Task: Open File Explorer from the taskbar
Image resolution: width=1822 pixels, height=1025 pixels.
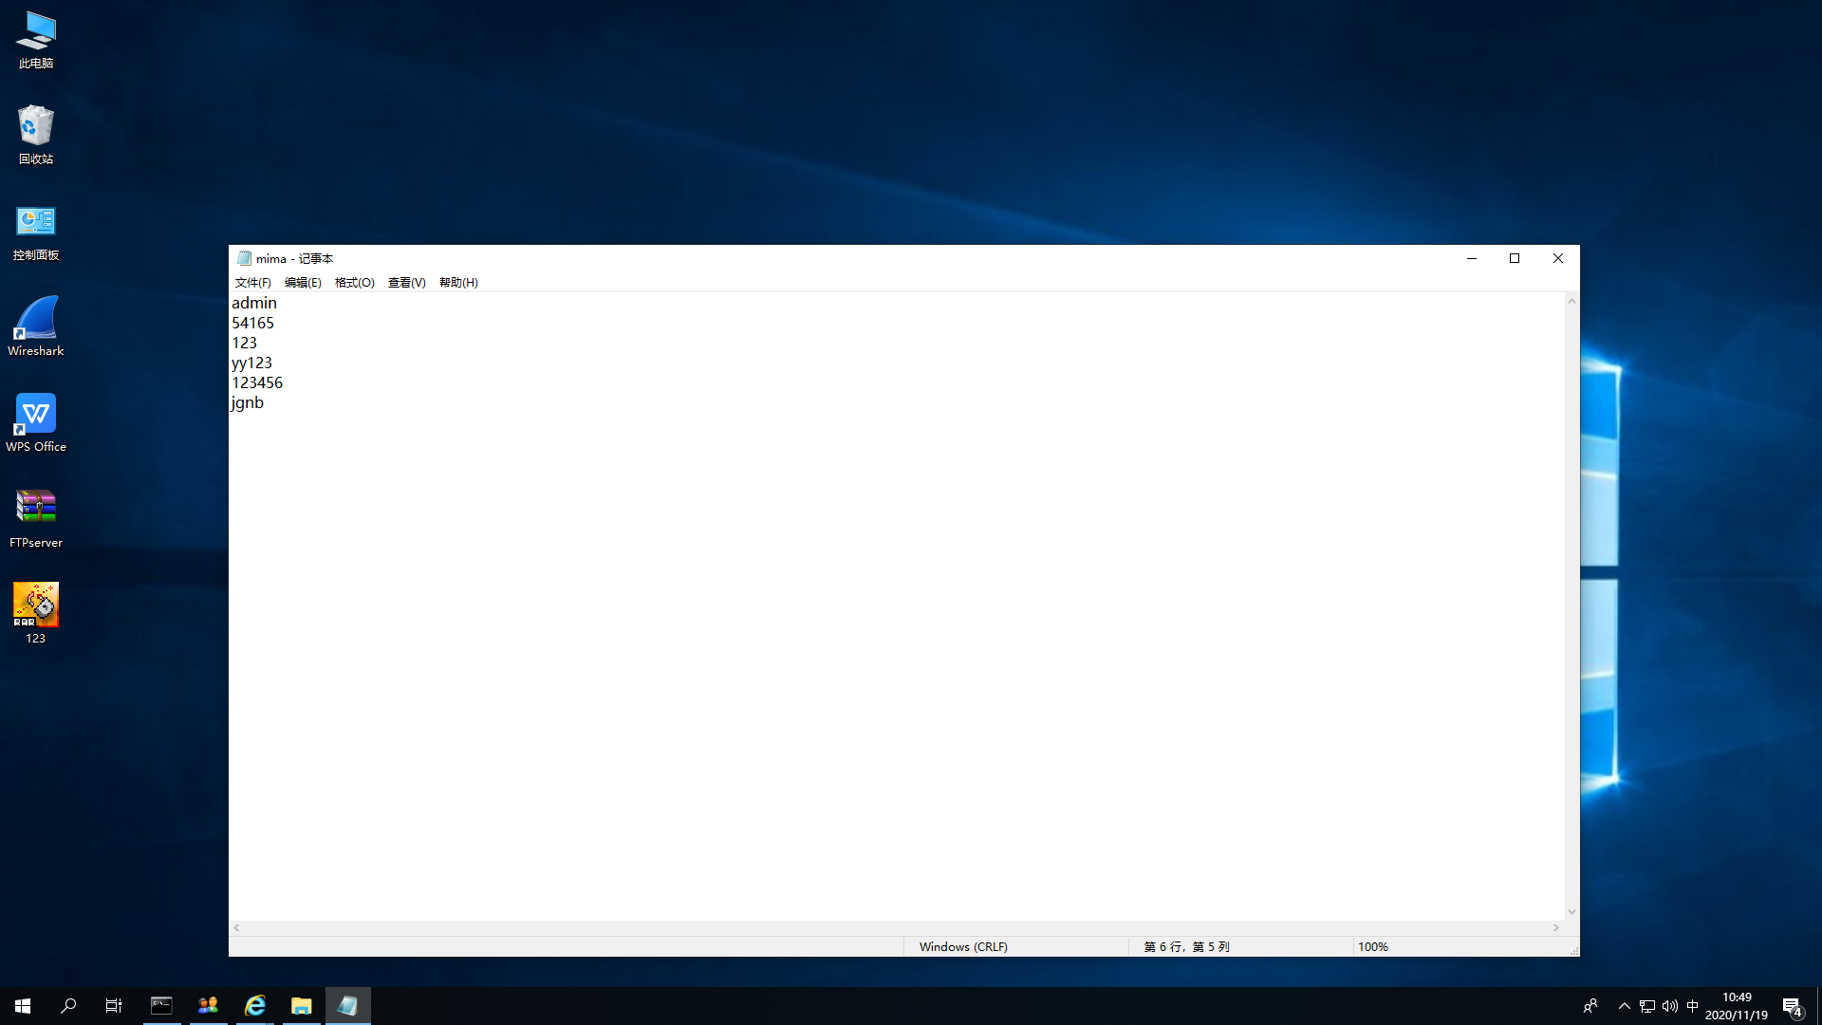Action: [301, 1006]
